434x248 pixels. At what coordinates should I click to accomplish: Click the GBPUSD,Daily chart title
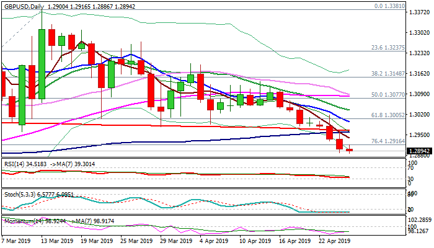(25, 4)
